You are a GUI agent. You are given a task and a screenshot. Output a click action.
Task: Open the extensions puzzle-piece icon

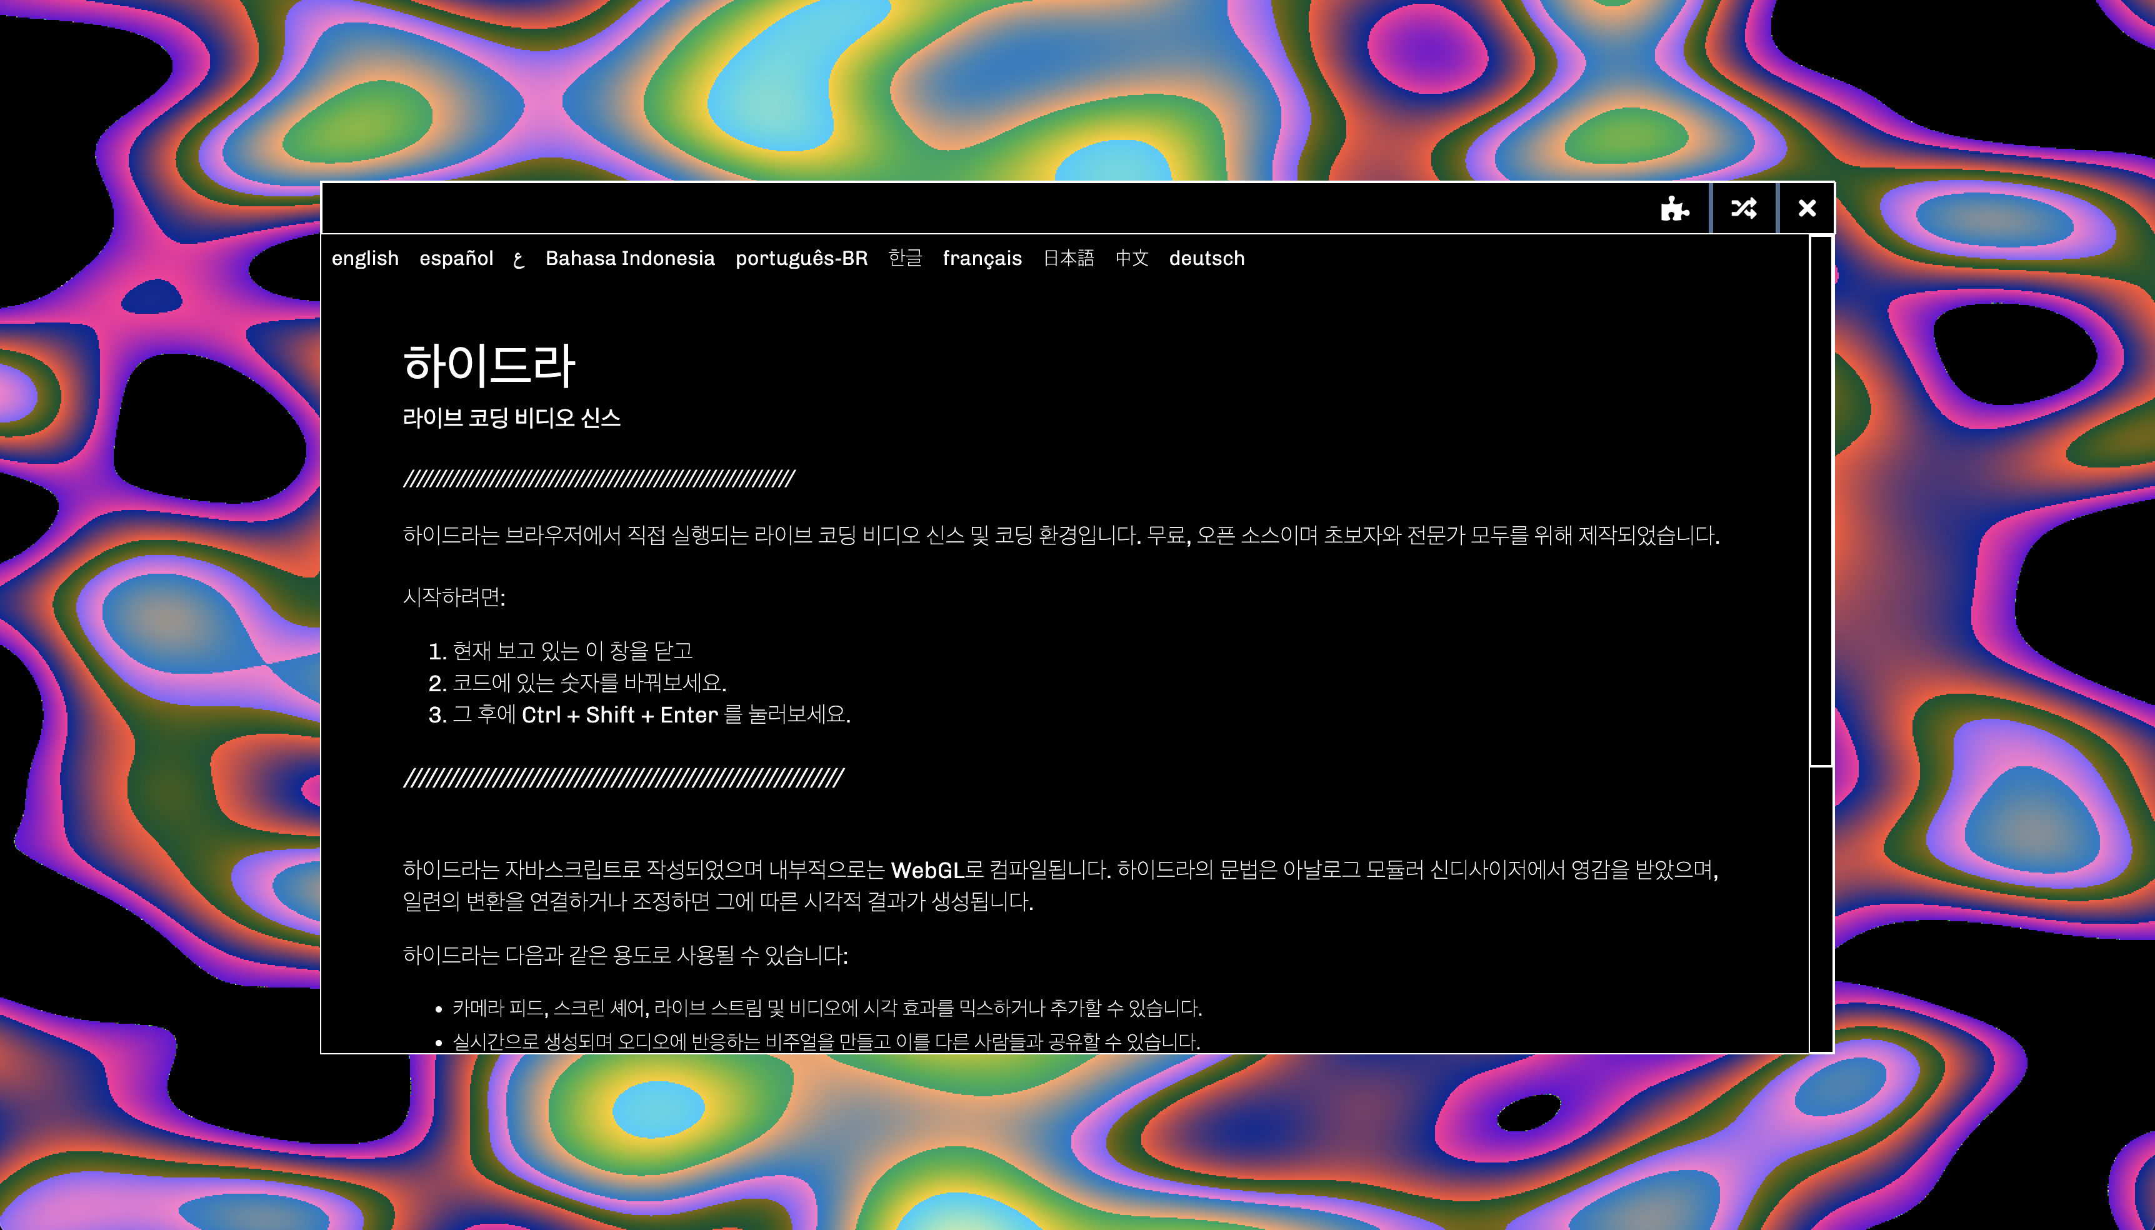[1674, 208]
